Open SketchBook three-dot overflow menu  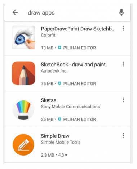[x=123, y=64]
